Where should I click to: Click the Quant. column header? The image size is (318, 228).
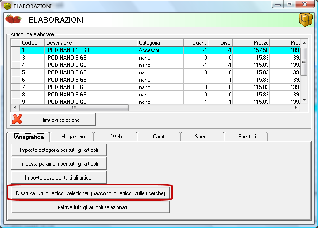pos(196,43)
